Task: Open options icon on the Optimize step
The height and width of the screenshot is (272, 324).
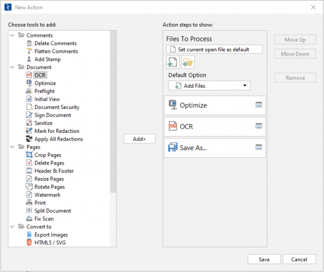Action: pos(258,105)
